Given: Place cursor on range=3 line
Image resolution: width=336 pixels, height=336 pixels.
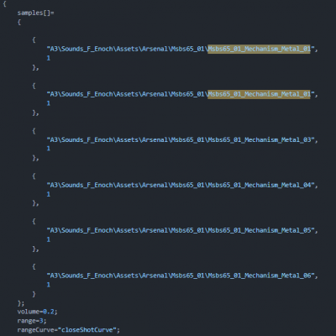Looking at the screenshot, I should coord(32,321).
